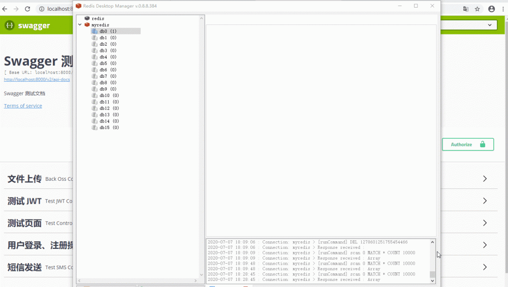Click the 'DEL 1278601251755454466' log line
Screen dimensions: 508x287
(307, 242)
